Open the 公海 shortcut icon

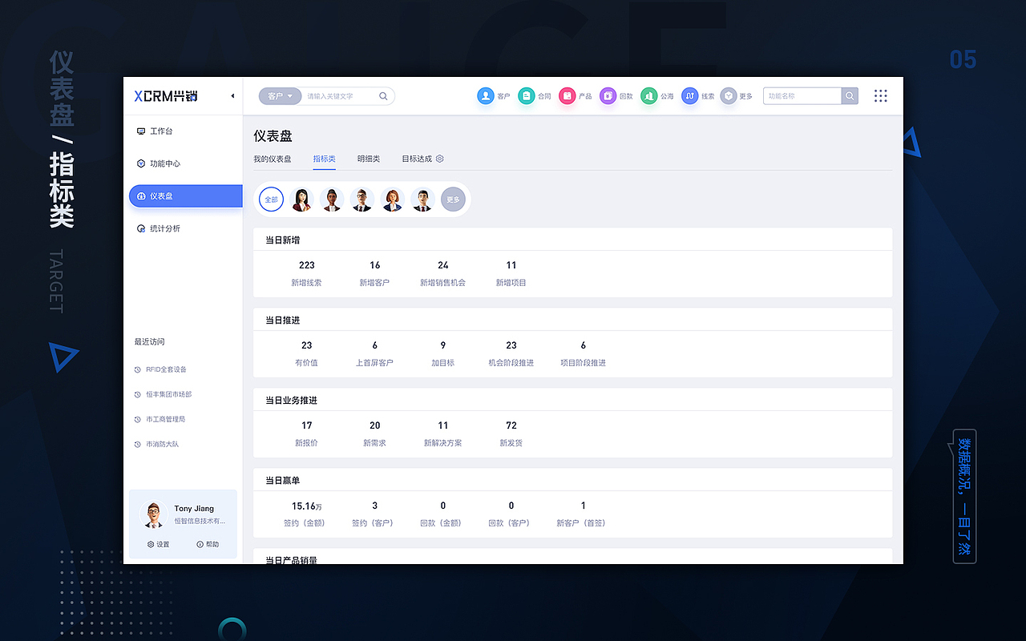648,96
